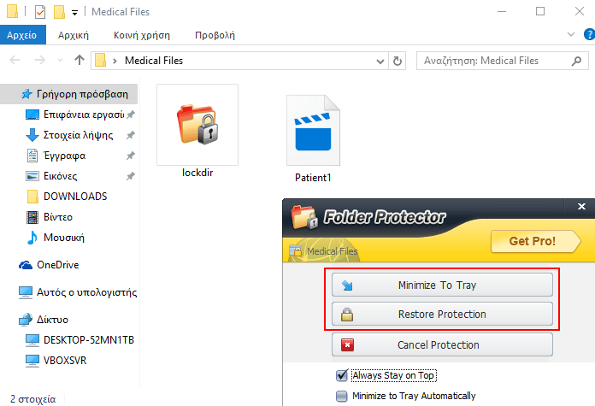Open the lockdir folder icon

point(197,125)
